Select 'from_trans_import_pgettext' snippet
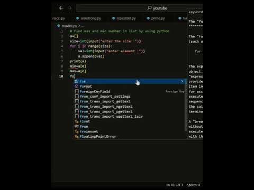This screenshot has height=190, width=254. (x=130, y=111)
